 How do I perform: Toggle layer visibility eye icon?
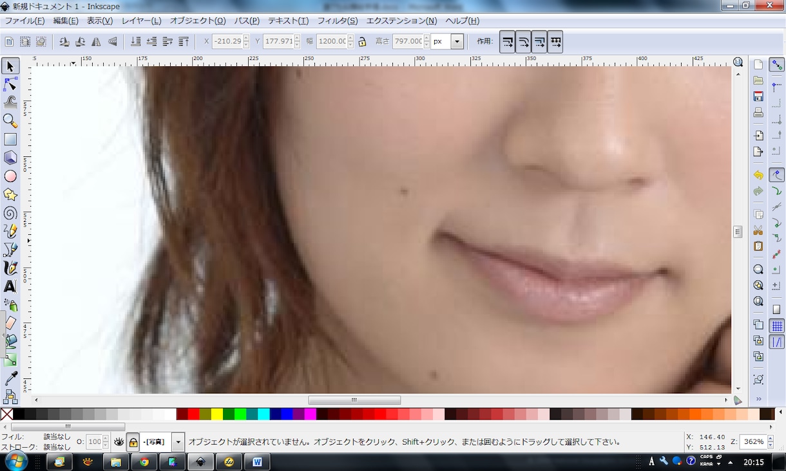tap(119, 442)
